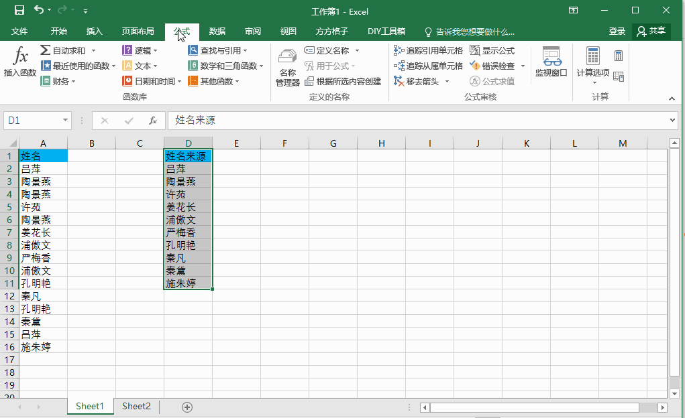
Task: Click the 共享 Share button
Action: (651, 31)
